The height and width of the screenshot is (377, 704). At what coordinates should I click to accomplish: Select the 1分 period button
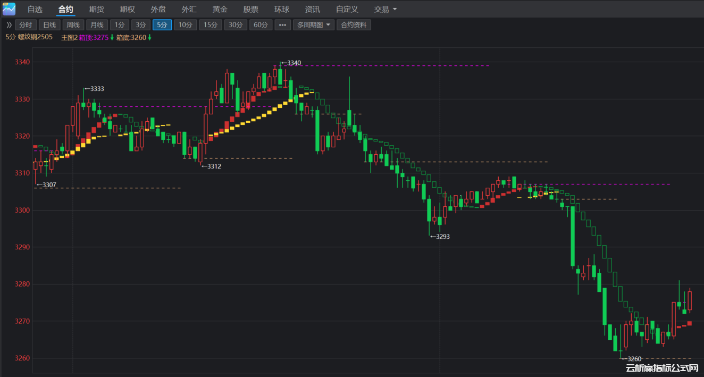[x=120, y=25]
